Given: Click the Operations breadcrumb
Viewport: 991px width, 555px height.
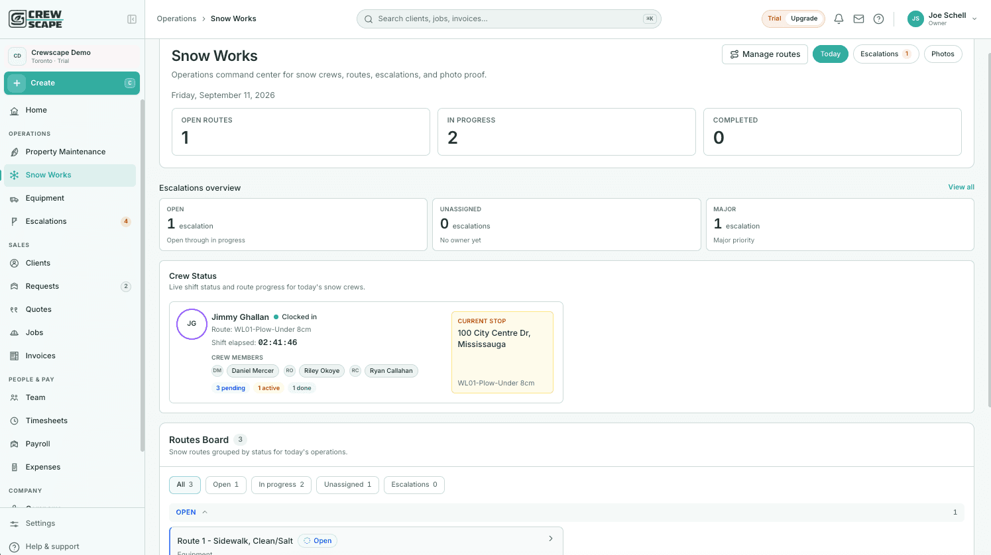Looking at the screenshot, I should pos(176,19).
